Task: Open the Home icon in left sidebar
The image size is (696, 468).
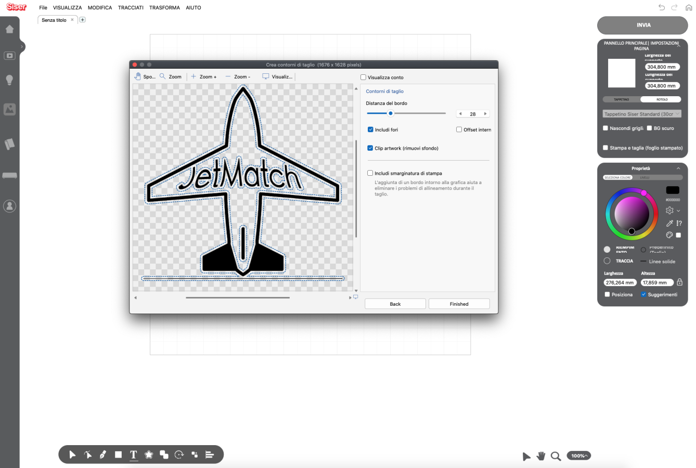Action: click(x=9, y=29)
